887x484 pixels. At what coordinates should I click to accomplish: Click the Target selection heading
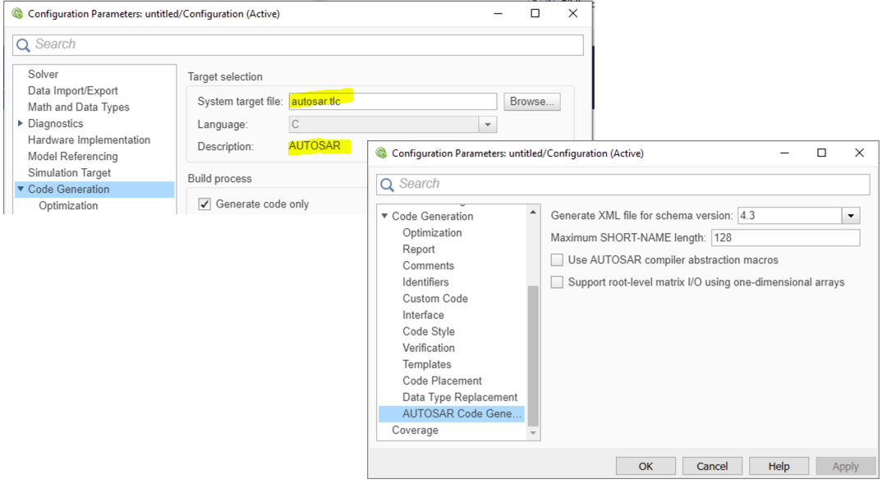pos(225,77)
